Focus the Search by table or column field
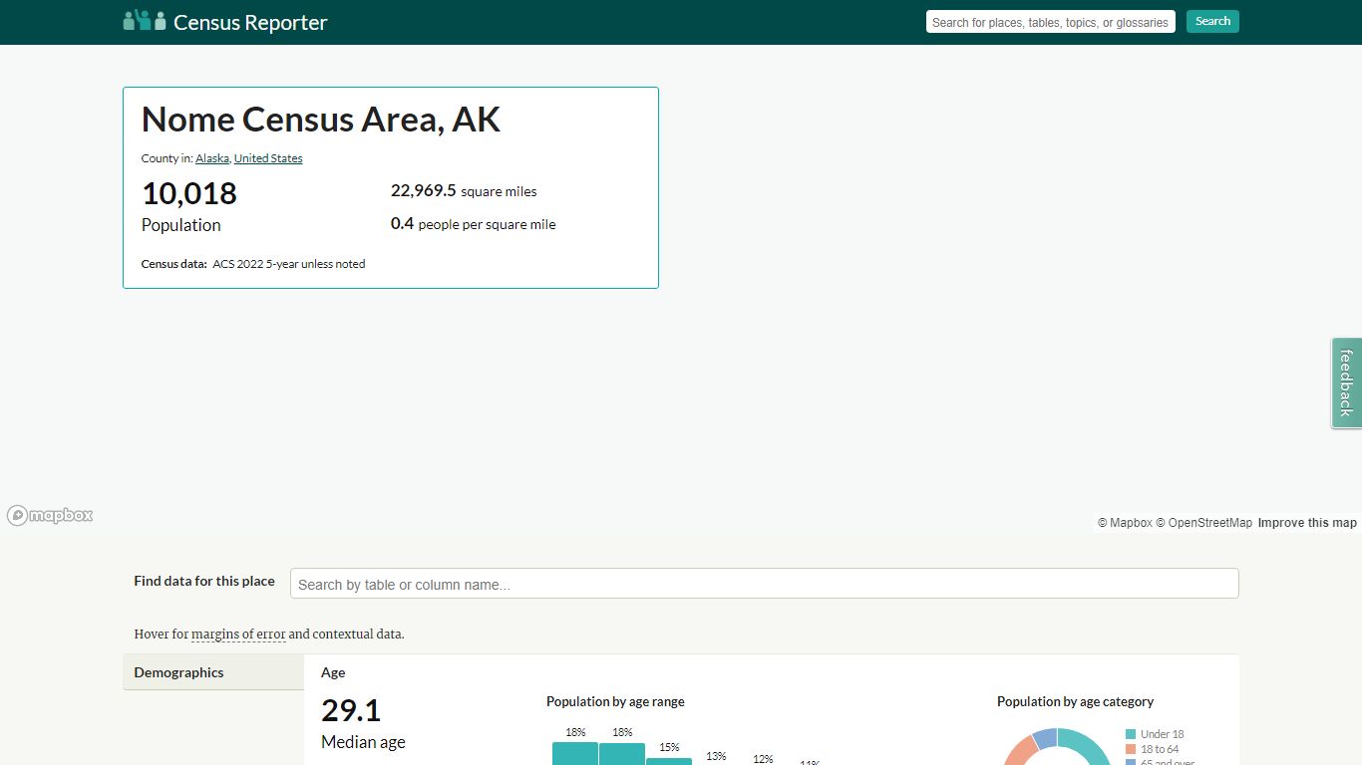Viewport: 1362px width, 765px height. [765, 584]
